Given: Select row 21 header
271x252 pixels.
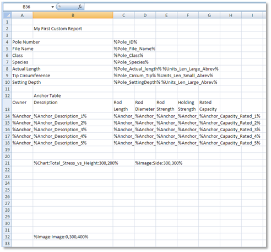Looking at the screenshot, I should tap(7, 163).
